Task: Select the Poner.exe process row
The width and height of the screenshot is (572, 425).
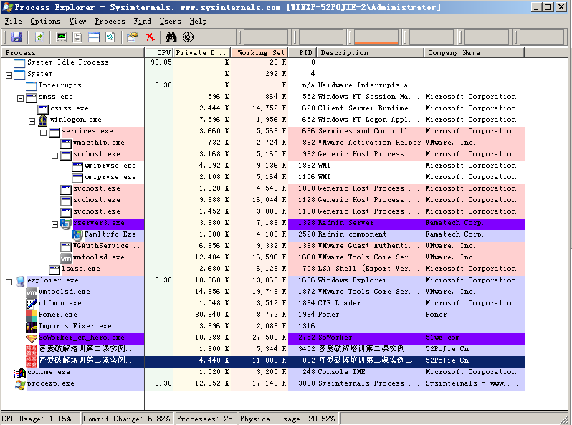Action: coord(57,315)
